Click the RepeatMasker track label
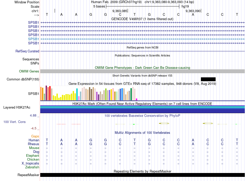The height and width of the screenshot is (181, 245). point(28,175)
